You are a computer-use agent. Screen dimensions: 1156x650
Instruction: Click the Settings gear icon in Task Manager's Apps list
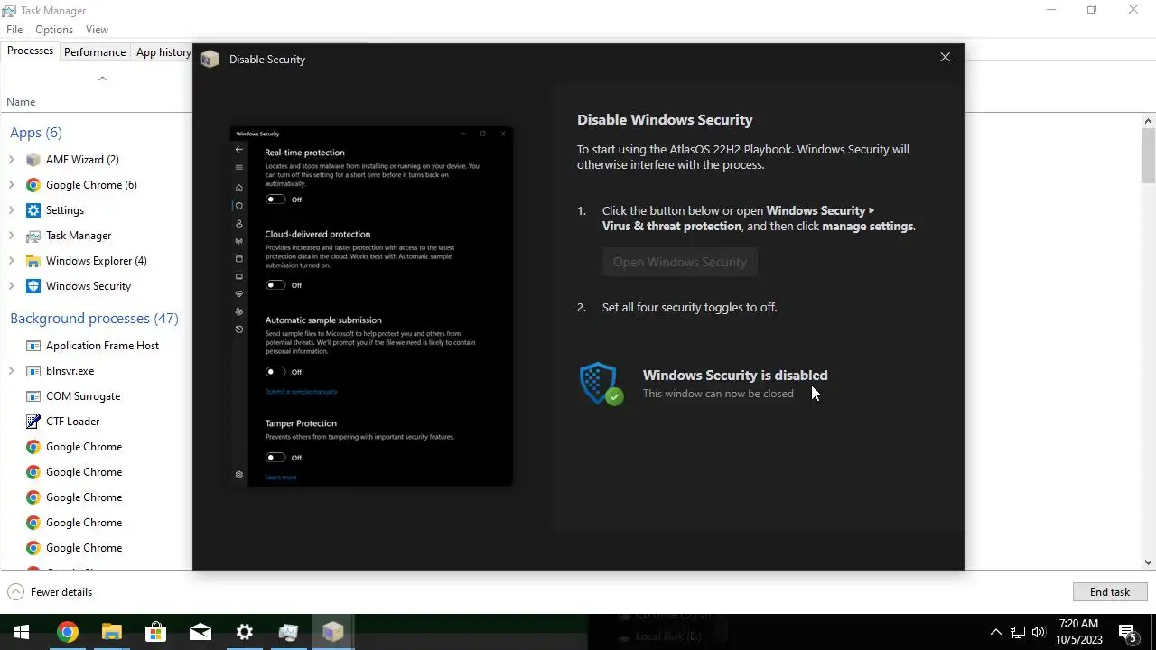[33, 210]
